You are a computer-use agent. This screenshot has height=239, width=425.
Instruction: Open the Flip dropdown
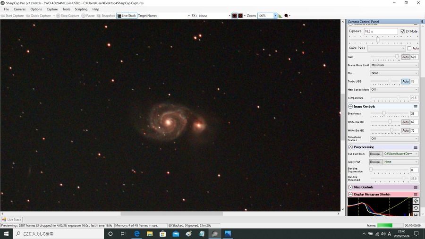click(x=394, y=73)
